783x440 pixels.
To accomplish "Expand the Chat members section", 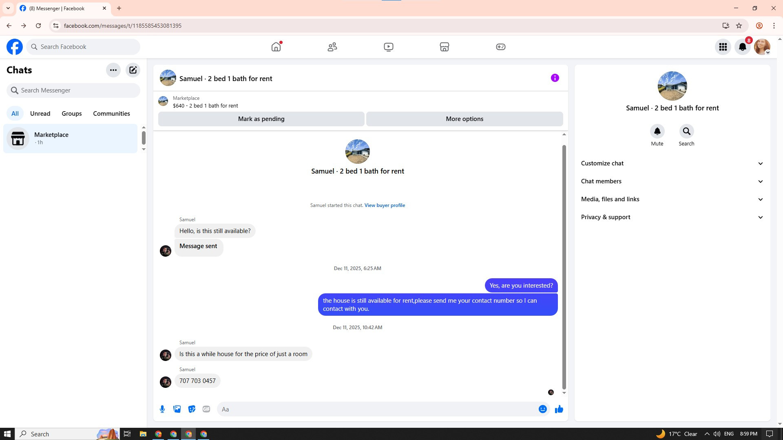I will pos(672,181).
